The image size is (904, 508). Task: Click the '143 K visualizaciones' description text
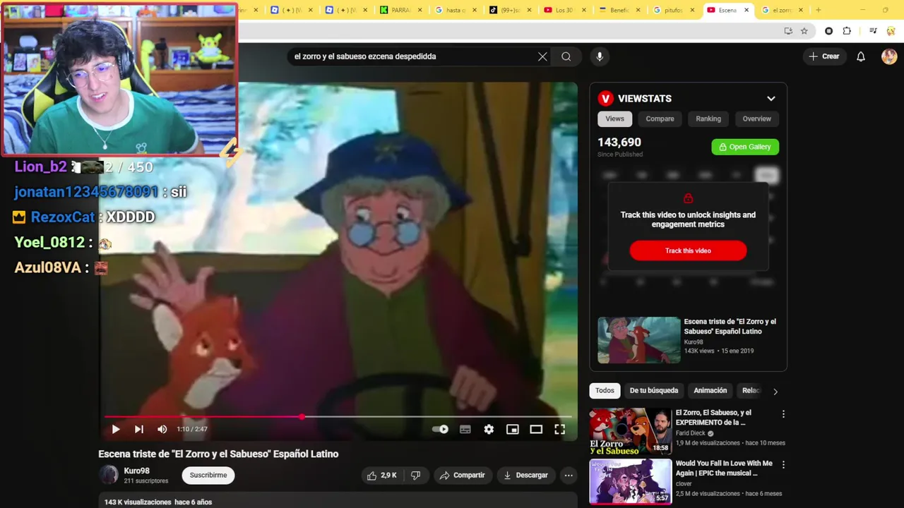coord(138,502)
